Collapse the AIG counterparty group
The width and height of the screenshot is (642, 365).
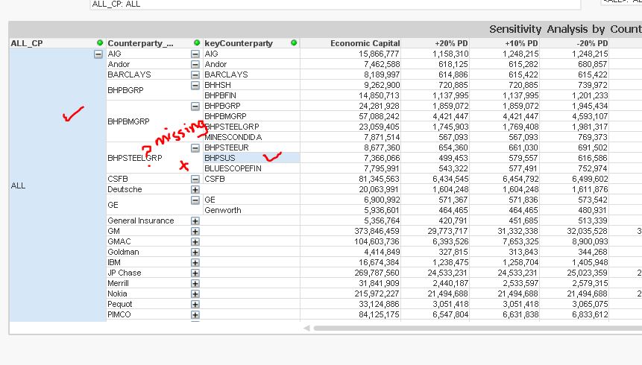pos(195,54)
